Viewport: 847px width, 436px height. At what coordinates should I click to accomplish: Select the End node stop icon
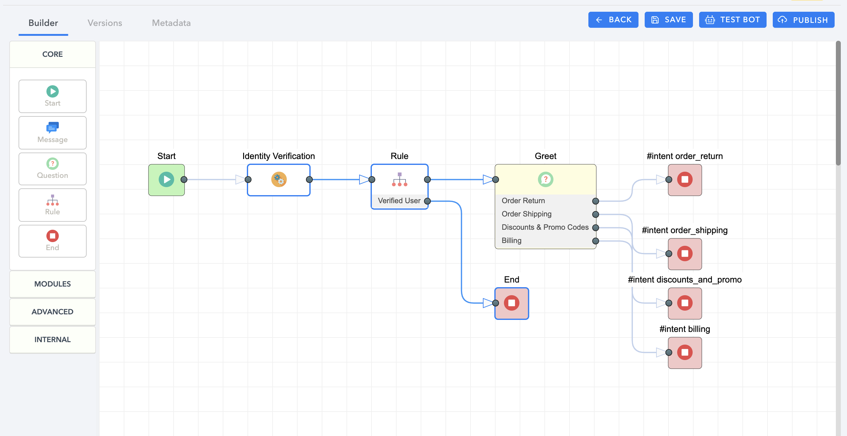[511, 303]
